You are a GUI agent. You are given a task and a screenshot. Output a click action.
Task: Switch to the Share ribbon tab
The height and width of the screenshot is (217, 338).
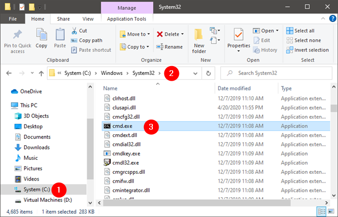(x=64, y=19)
